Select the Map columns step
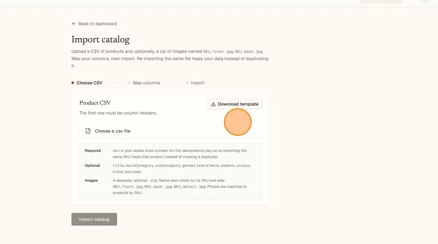Viewport: 438px width, 244px height. click(x=144, y=83)
